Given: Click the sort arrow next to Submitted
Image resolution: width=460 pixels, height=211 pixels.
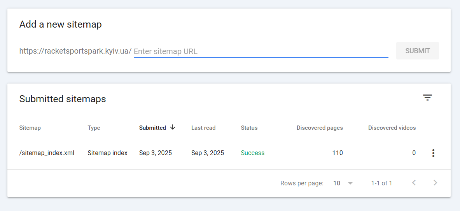Looking at the screenshot, I should 173,127.
